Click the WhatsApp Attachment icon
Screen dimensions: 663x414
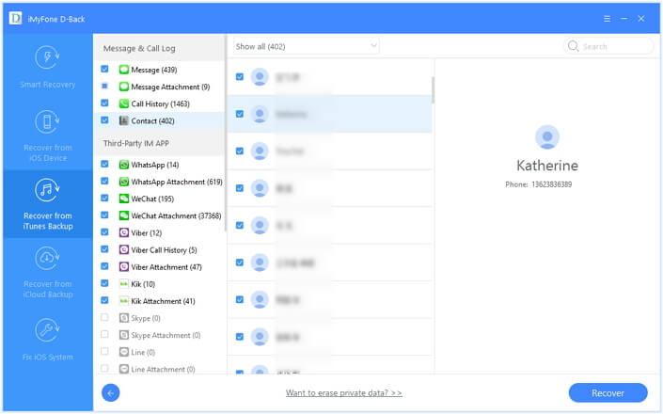(123, 182)
